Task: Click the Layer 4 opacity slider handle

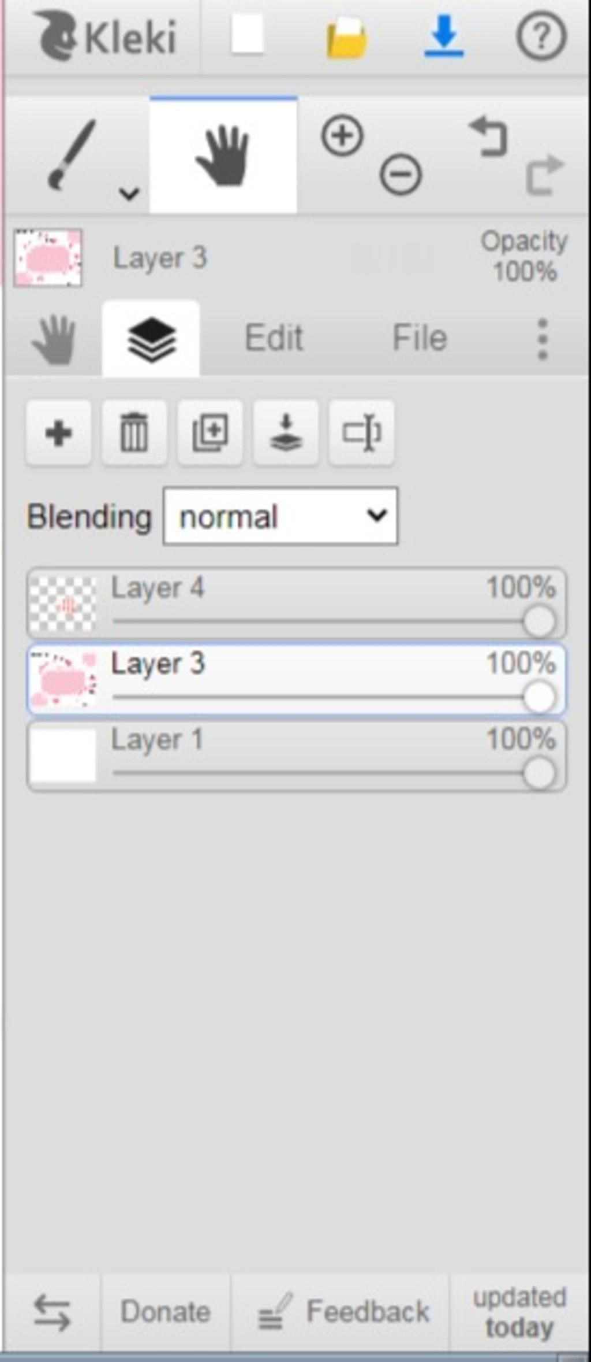Action: 539,621
